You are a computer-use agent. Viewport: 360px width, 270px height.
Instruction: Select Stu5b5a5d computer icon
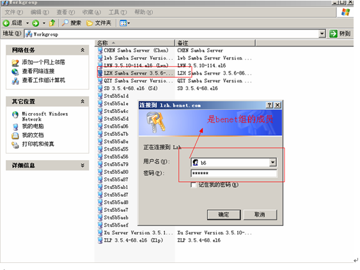point(100,119)
